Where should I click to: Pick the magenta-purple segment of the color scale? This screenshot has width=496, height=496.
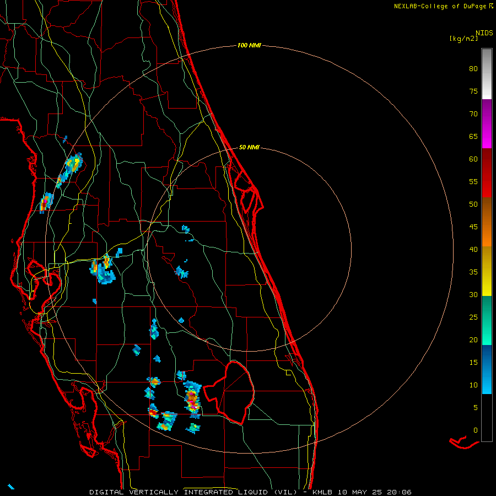click(487, 124)
